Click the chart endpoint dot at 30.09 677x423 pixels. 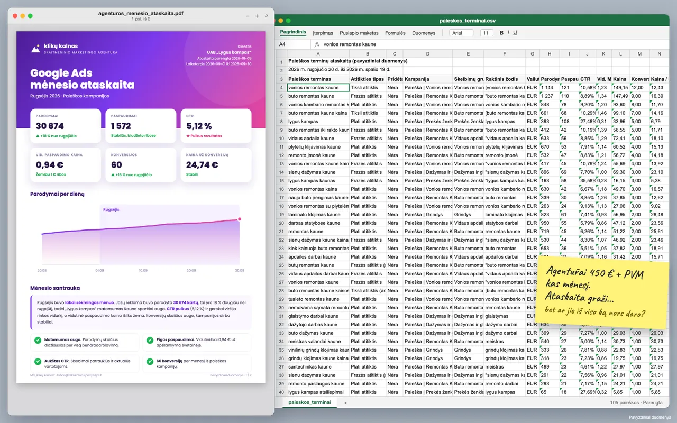240,218
